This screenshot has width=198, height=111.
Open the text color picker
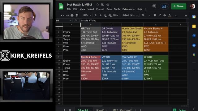[x=170, y=15]
